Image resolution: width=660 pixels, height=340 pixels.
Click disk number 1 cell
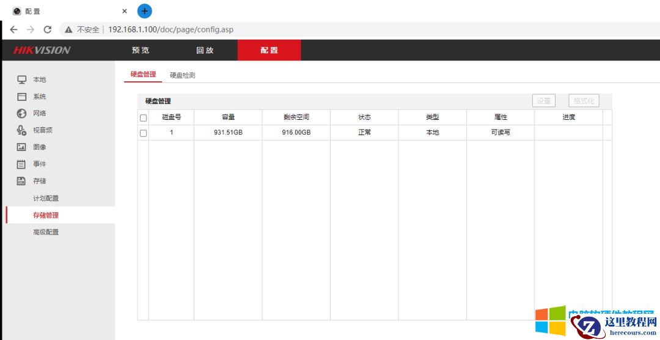coord(171,132)
